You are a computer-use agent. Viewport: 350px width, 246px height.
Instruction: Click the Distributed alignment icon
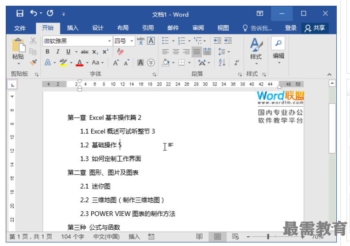point(207,52)
